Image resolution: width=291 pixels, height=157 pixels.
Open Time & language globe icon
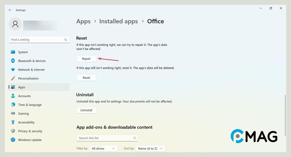13,105
